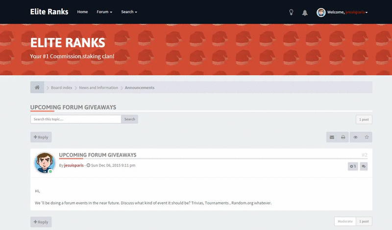The width and height of the screenshot is (392, 230).
Task: Open Board index breadcrumb link
Action: coord(62,88)
